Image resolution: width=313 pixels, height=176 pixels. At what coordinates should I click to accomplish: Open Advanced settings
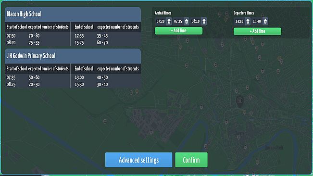(x=139, y=160)
